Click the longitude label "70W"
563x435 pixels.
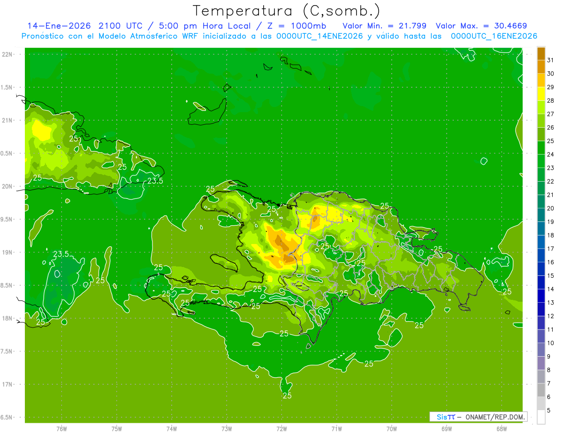(x=392, y=429)
